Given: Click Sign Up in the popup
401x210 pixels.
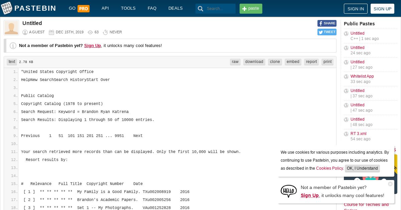Looking at the screenshot, I should [309, 196].
